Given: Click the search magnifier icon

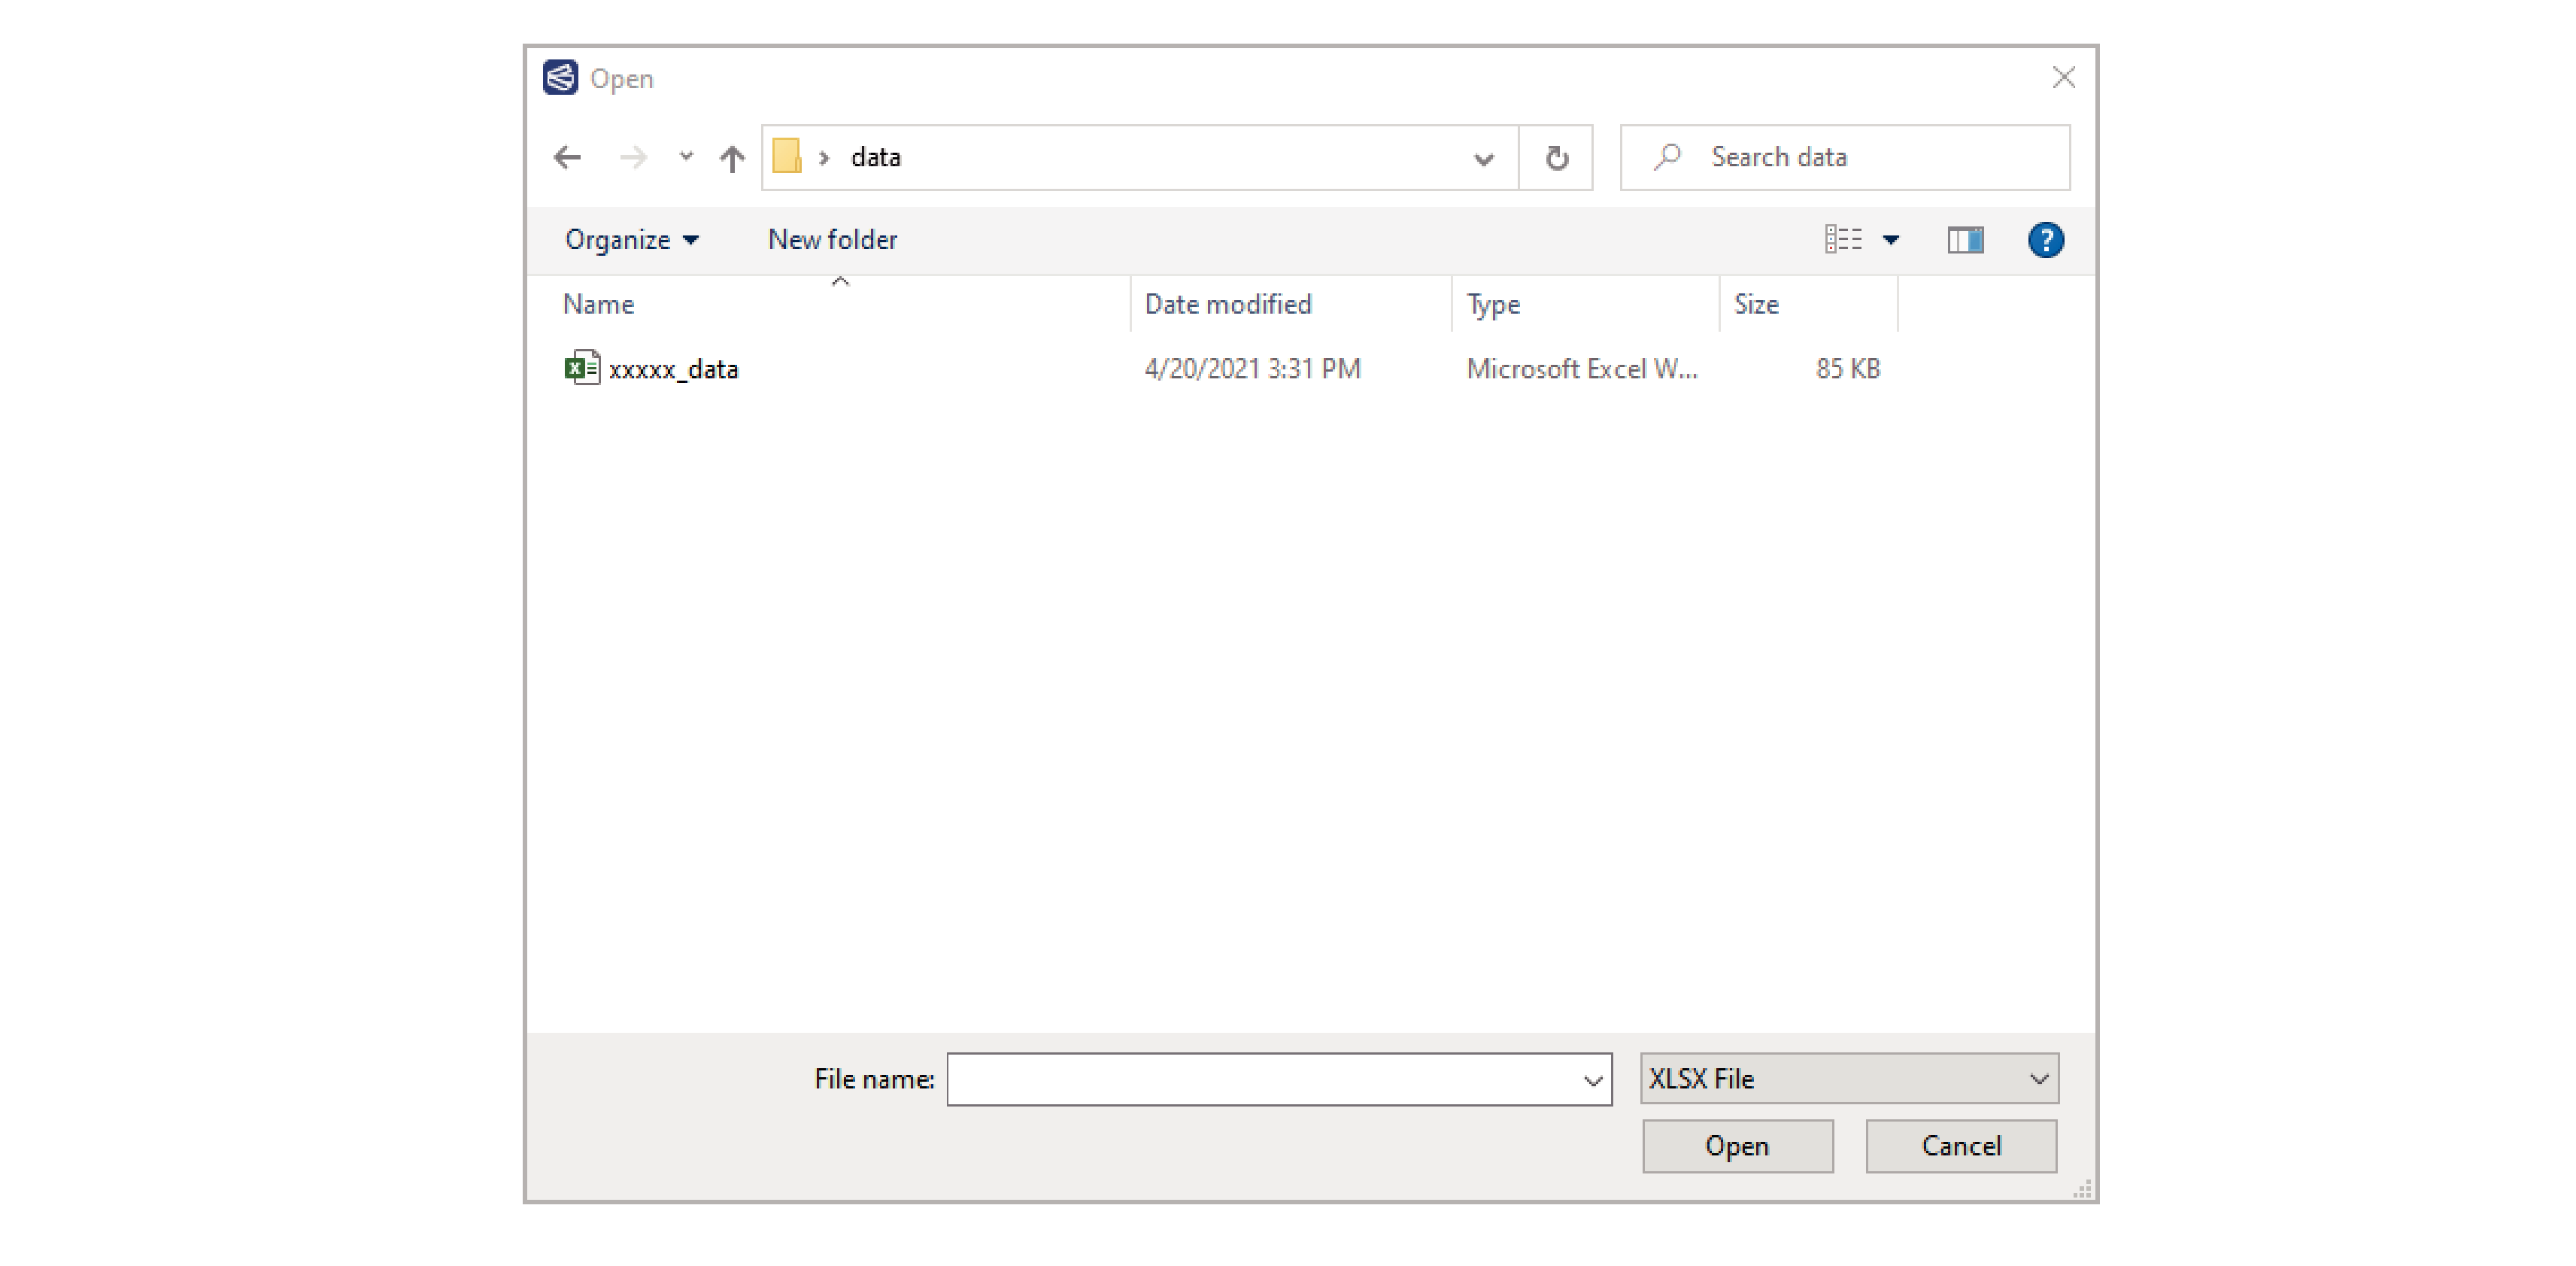Looking at the screenshot, I should (1667, 157).
